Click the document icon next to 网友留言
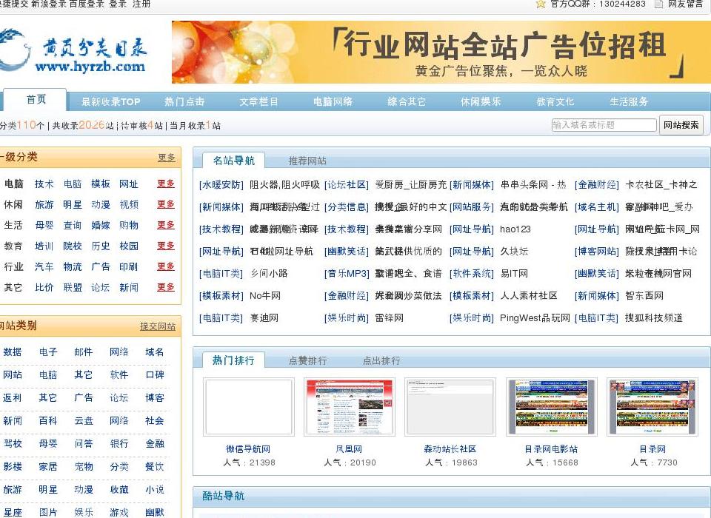 tap(659, 4)
